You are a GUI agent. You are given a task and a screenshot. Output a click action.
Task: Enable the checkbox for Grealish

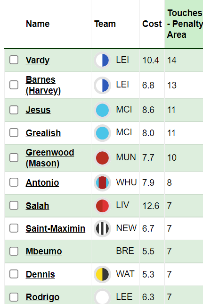tap(14, 133)
